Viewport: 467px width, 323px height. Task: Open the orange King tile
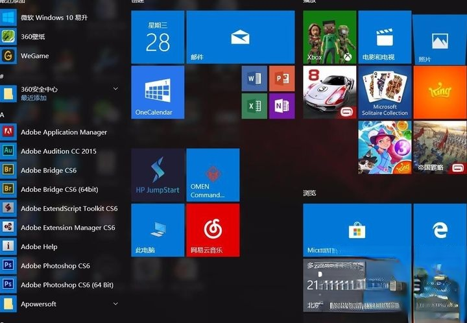(x=440, y=92)
